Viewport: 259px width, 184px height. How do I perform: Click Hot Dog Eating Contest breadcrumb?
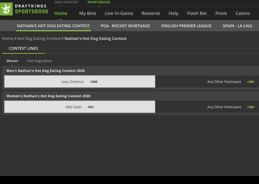(x=39, y=38)
